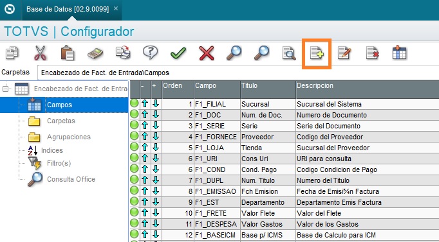
Task: Select the Proveedor title cell
Action: (x=268, y=137)
